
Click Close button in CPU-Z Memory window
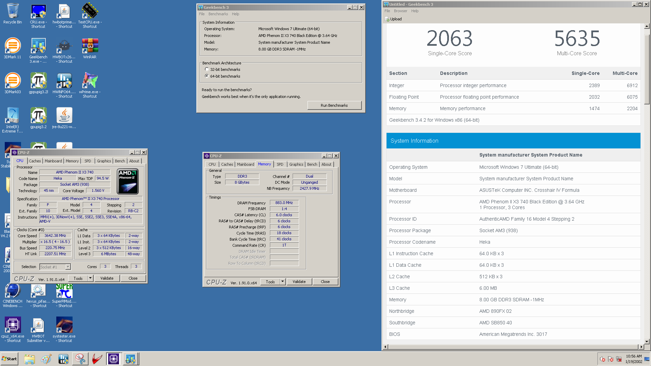325,282
